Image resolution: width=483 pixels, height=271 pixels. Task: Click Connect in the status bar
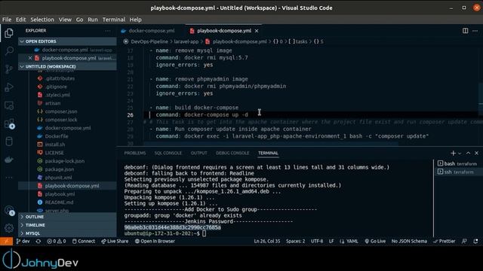pyautogui.click(x=84, y=241)
